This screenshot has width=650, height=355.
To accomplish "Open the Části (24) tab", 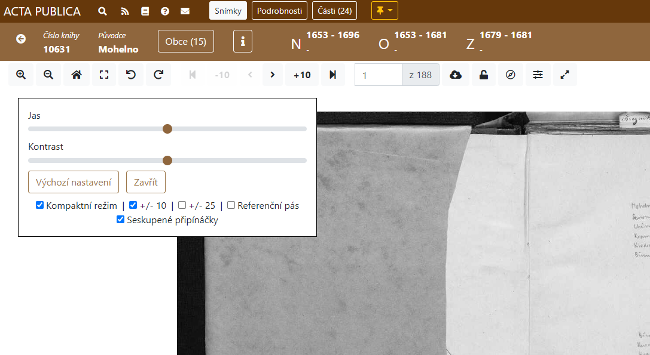I will [x=334, y=11].
